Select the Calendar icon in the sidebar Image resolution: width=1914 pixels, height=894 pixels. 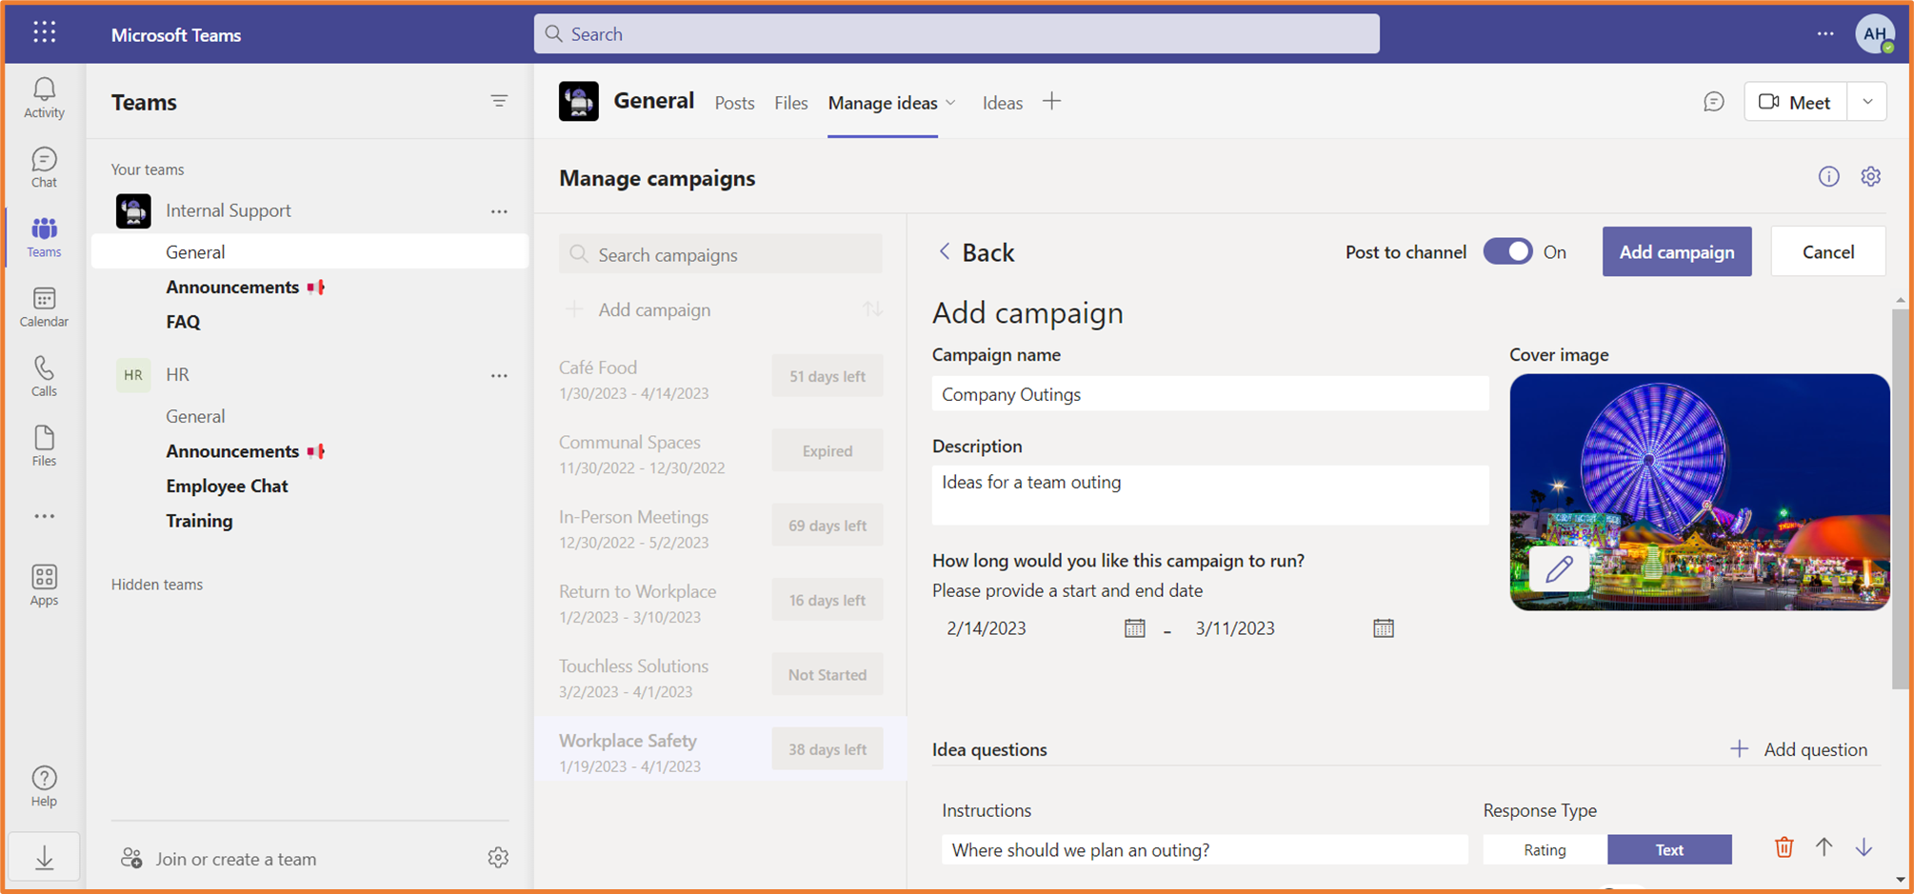coord(43,307)
